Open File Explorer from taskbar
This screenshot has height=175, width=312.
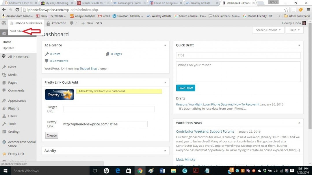tap(174, 171)
